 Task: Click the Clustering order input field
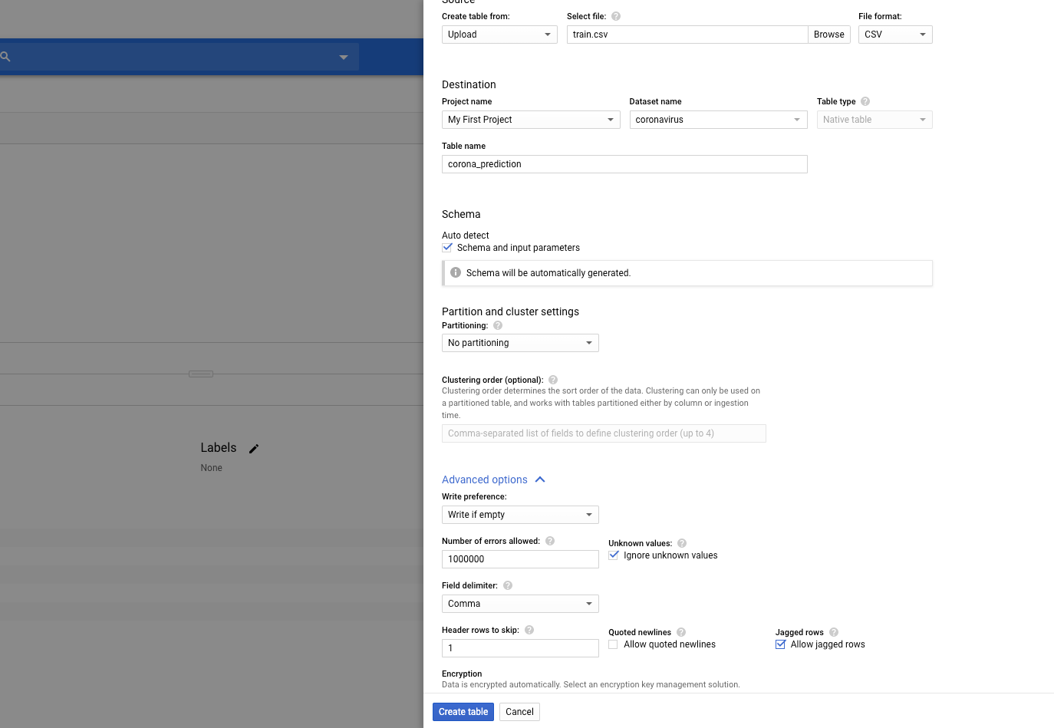[x=604, y=433]
